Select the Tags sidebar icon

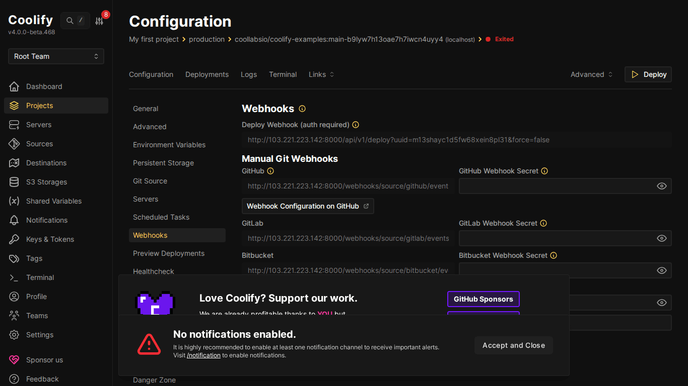point(14,258)
